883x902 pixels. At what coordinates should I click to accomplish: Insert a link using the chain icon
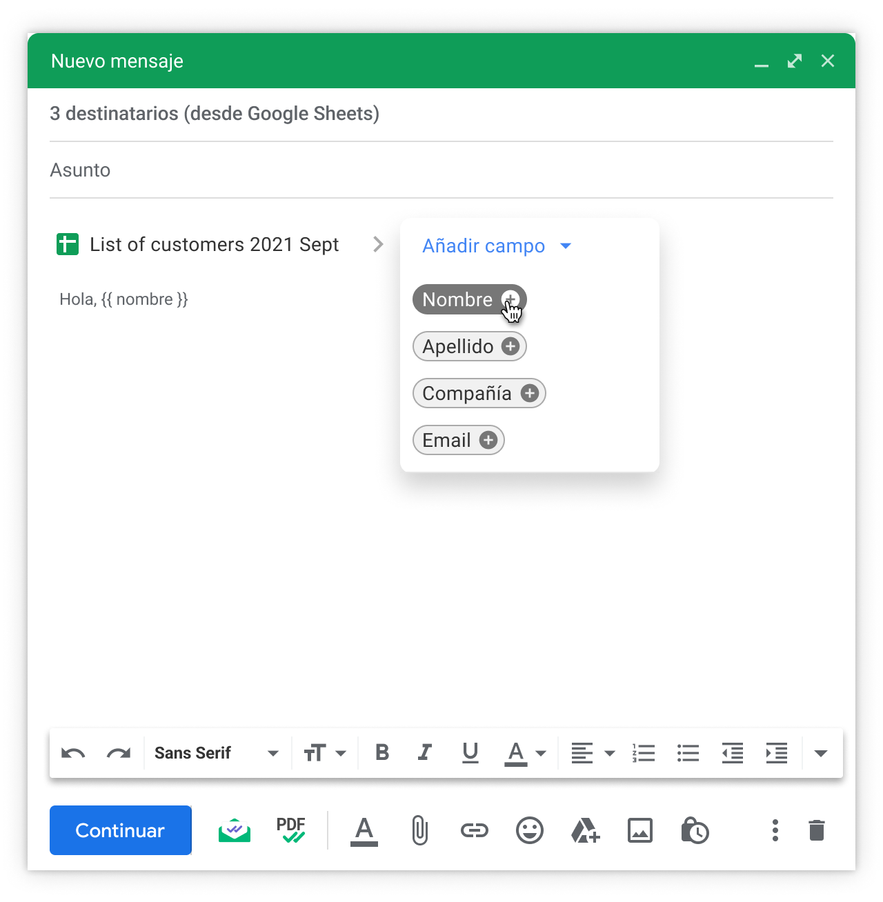click(x=475, y=830)
